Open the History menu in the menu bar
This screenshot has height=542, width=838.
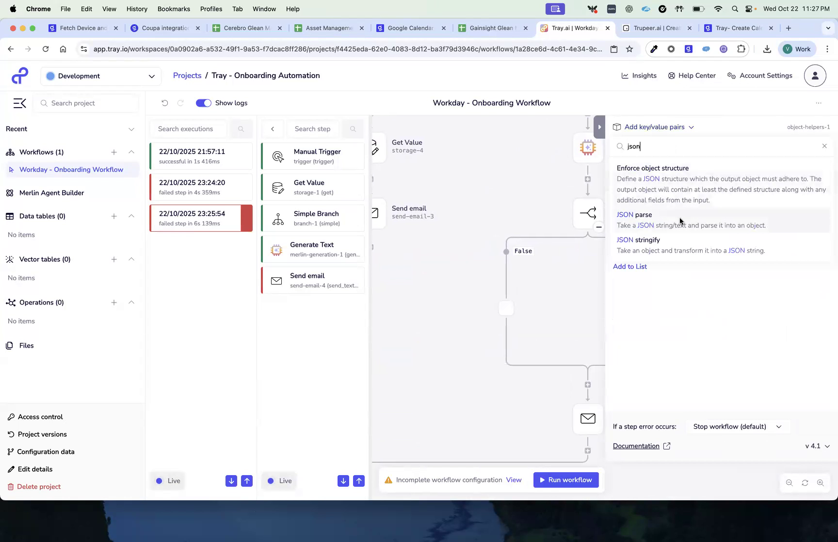pyautogui.click(x=137, y=9)
